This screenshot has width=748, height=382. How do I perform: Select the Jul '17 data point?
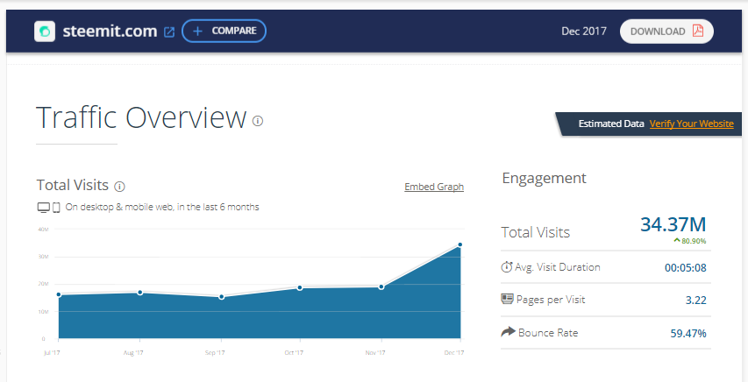point(59,294)
